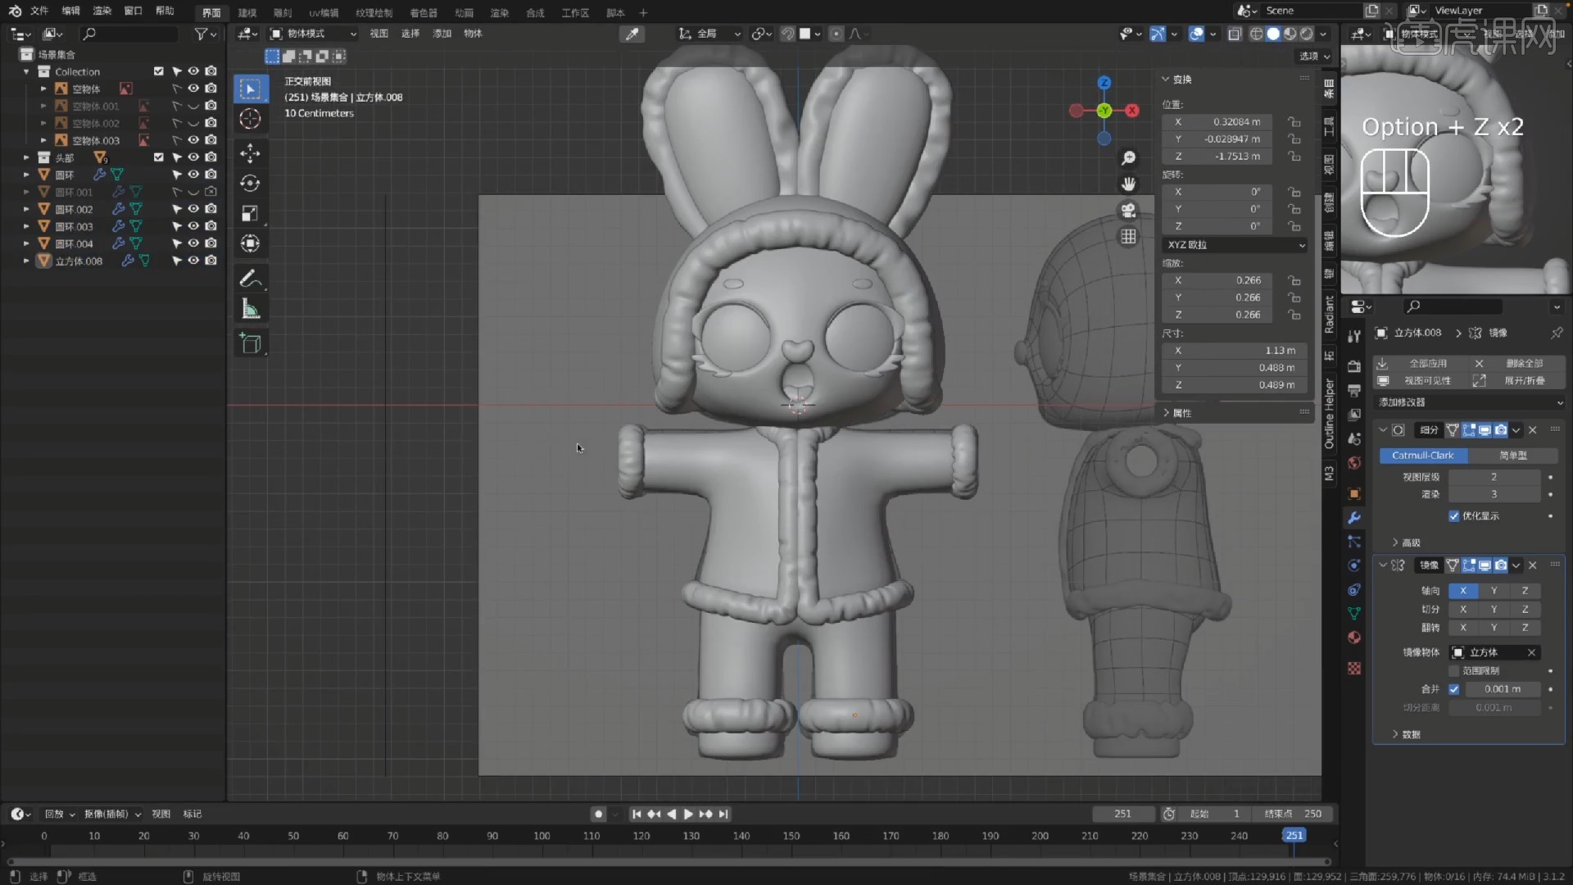Viewport: 1573px width, 885px height.
Task: Click the 删除全部 button
Action: (1518, 363)
